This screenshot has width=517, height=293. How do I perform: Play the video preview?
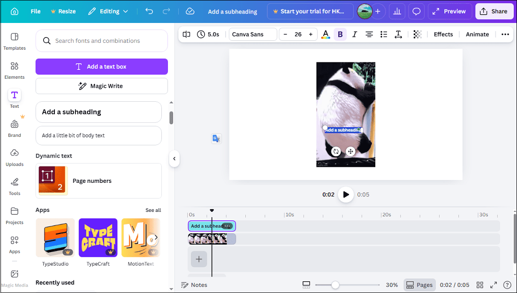point(346,195)
